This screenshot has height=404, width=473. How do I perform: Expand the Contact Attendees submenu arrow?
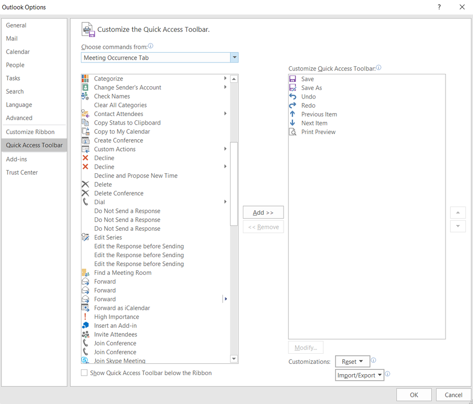225,114
